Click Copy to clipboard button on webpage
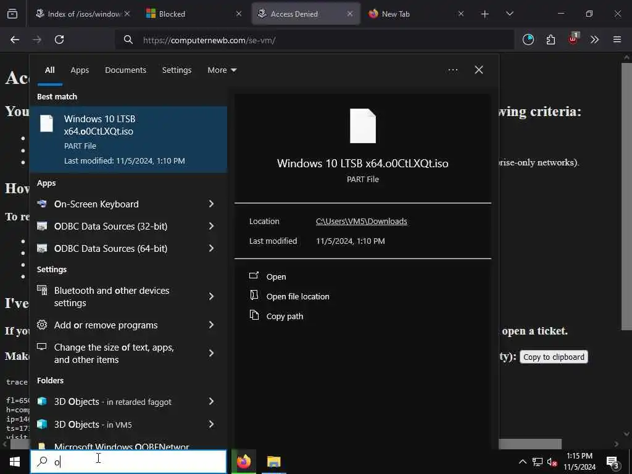The height and width of the screenshot is (474, 632). click(x=554, y=357)
